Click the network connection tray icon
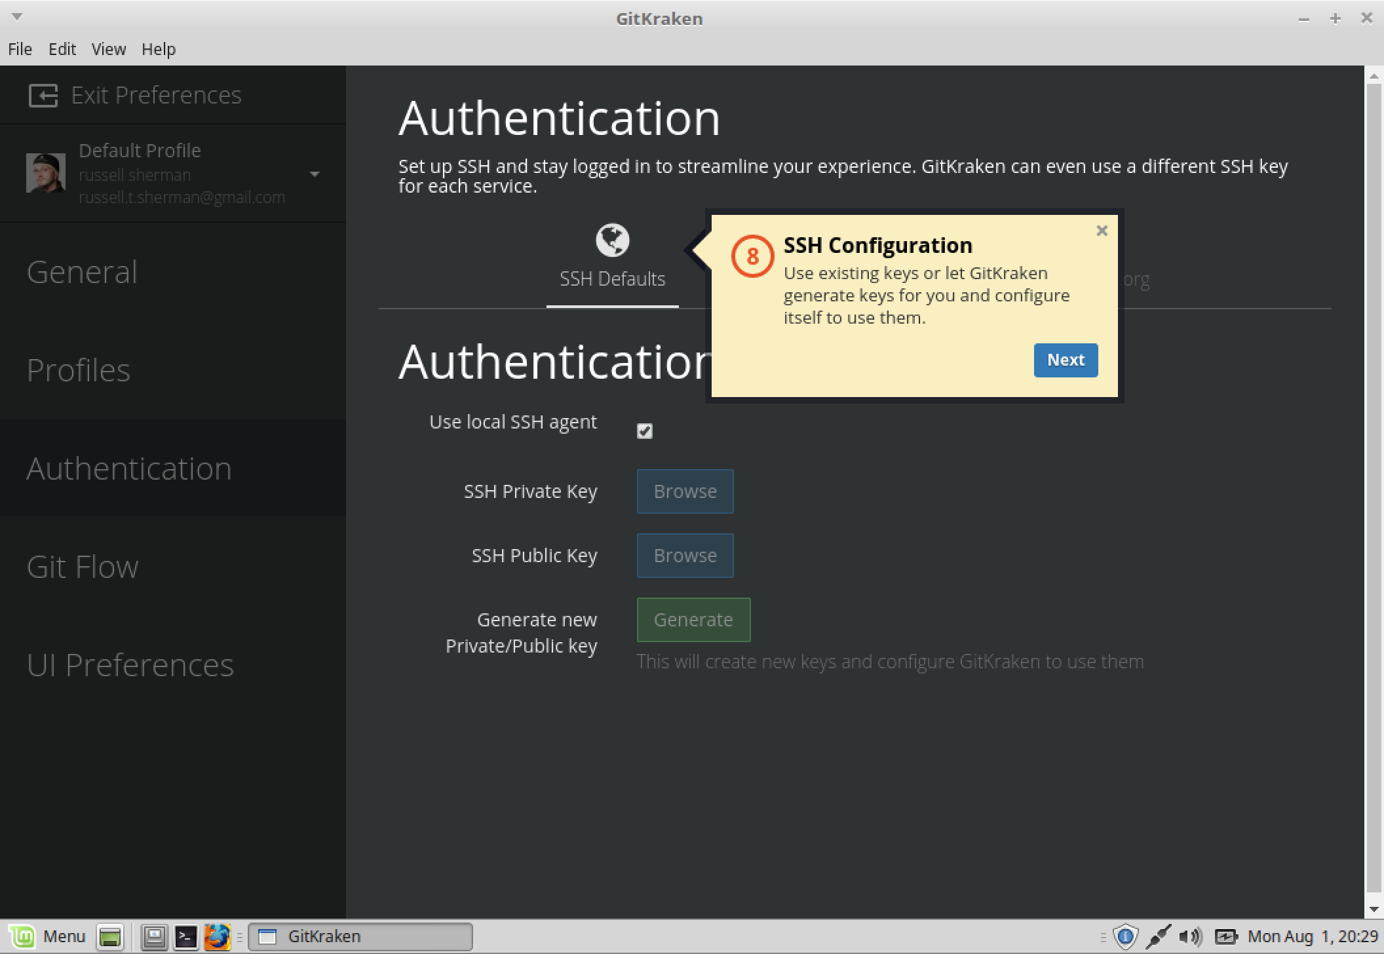This screenshot has height=954, width=1384. pos(1158,937)
